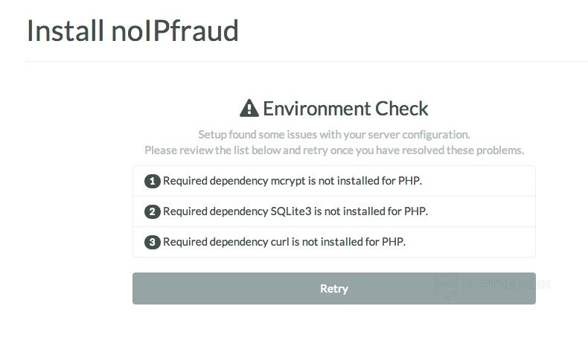Click the warning triangle beside Environment Check
The image size is (588, 338).
tap(249, 108)
